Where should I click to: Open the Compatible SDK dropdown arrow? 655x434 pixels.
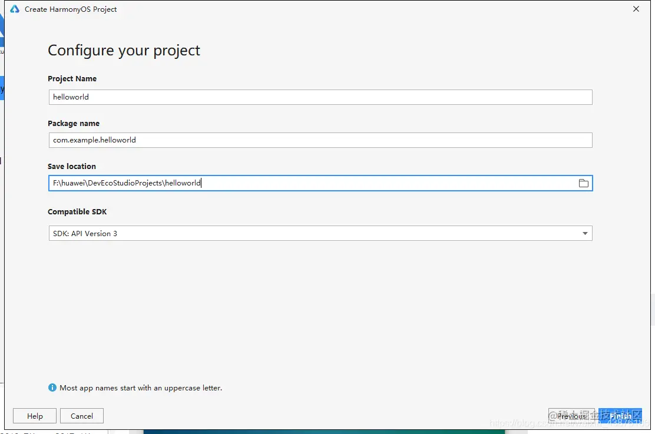585,234
